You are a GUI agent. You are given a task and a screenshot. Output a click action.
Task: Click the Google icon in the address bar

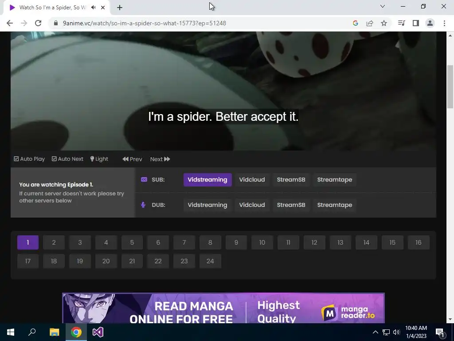355,23
